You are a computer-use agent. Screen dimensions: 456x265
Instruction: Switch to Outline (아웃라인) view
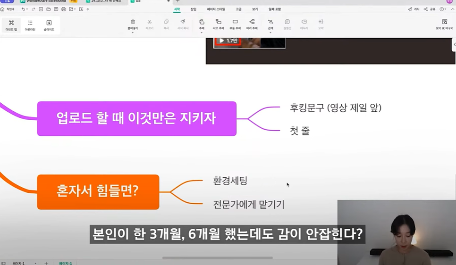[x=30, y=25]
